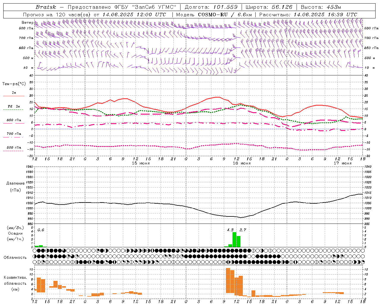Click the Td 2м dew point legend entry
The height and width of the screenshot is (304, 380).
(14, 106)
